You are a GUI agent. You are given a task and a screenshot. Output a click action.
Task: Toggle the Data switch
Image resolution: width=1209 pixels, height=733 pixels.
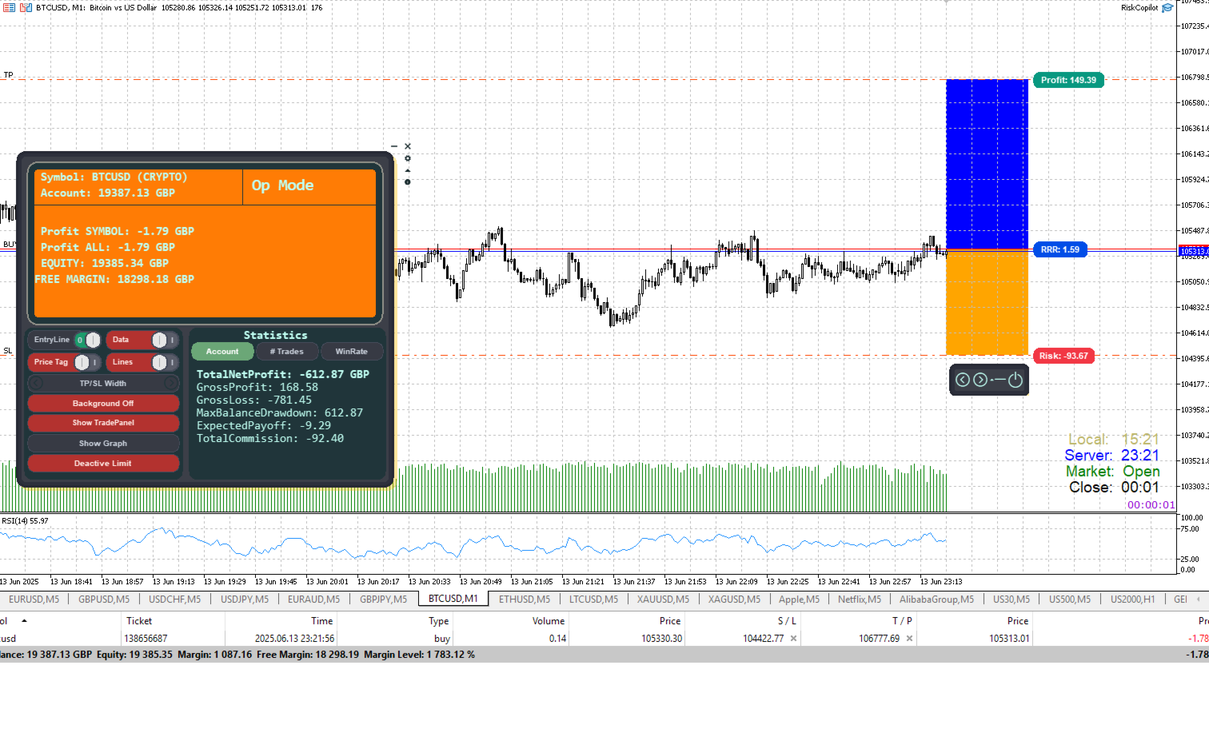click(x=165, y=340)
